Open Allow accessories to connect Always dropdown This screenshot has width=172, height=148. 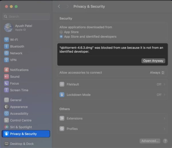pyautogui.click(x=157, y=73)
